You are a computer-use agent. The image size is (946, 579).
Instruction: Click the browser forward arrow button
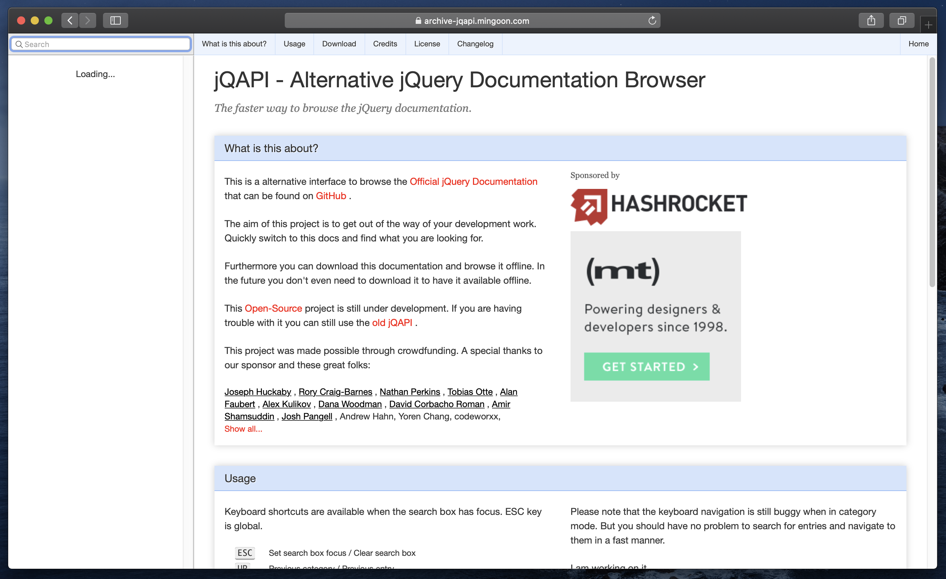[x=88, y=20]
